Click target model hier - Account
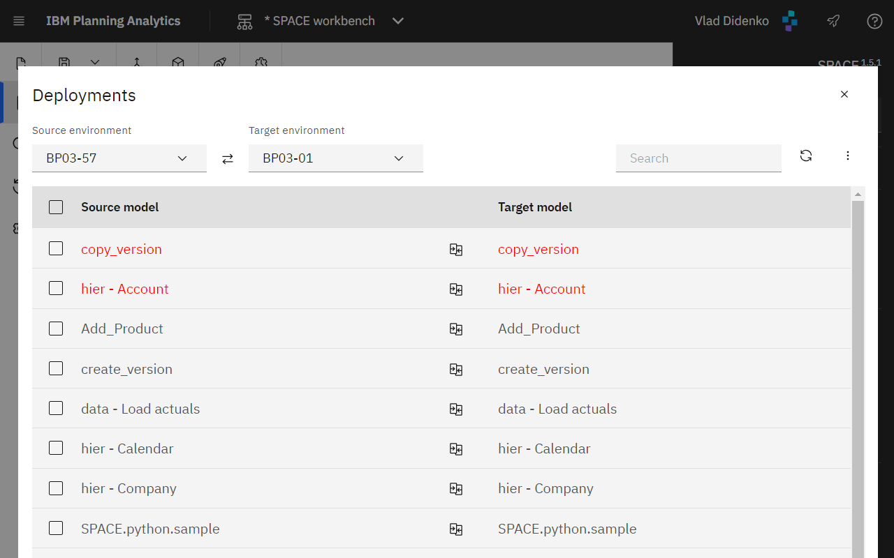894x558 pixels. 542,289
